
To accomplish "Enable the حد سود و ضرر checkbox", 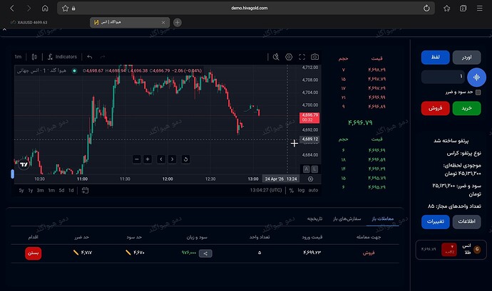I will (478, 92).
